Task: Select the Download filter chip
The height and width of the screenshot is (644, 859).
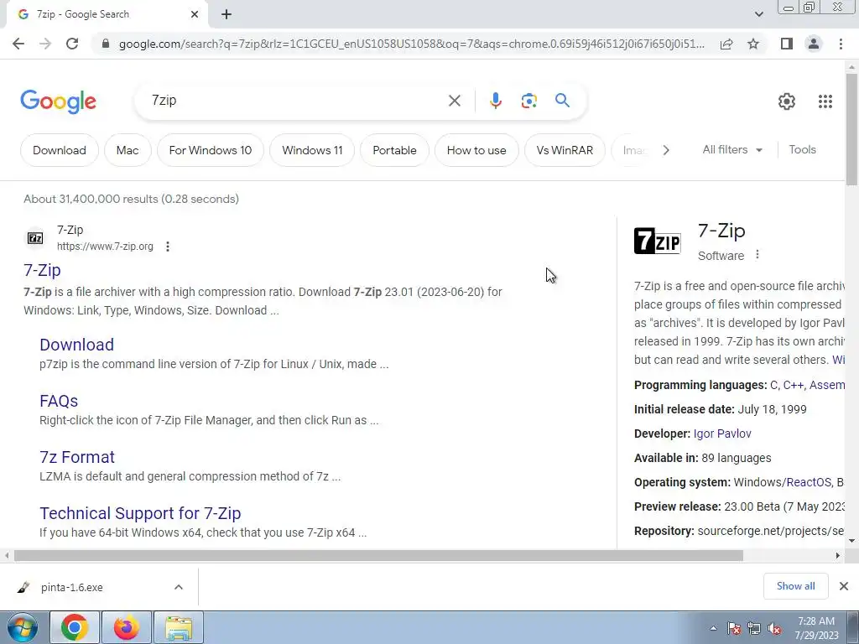Action: pyautogui.click(x=60, y=150)
